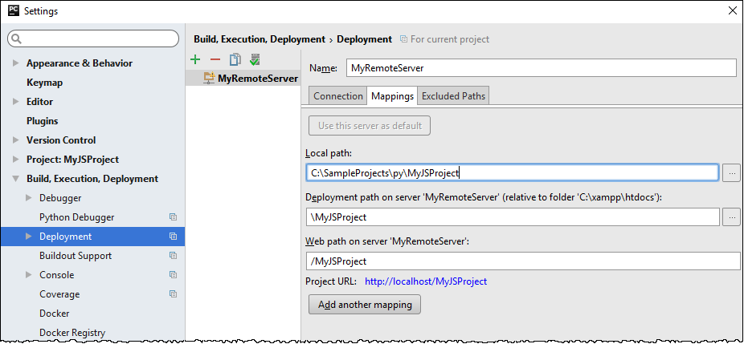Open Keymap settings page
Image resolution: width=744 pixels, height=344 pixels.
(45, 83)
